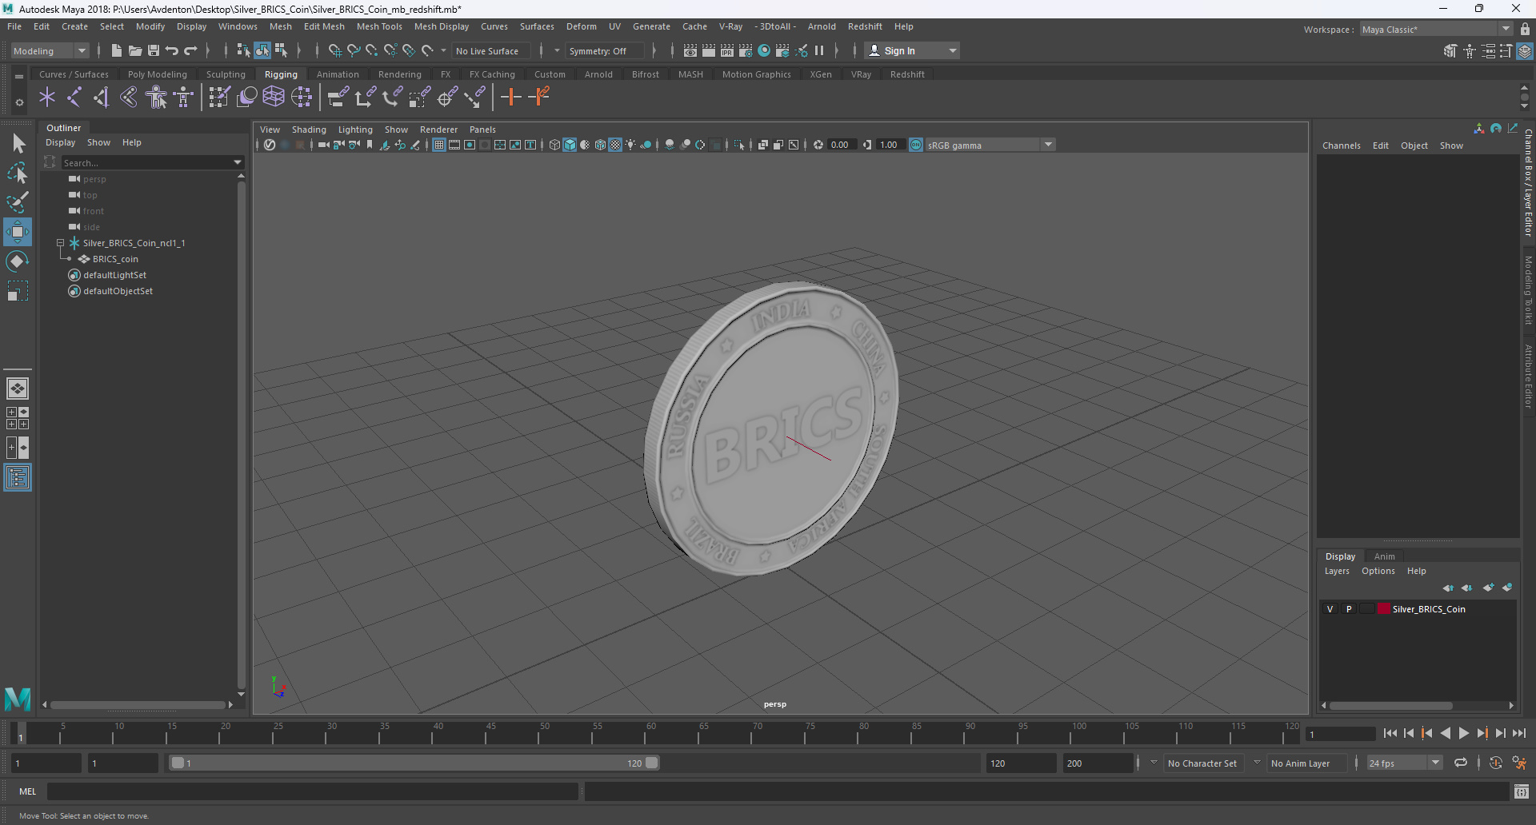Screen dimensions: 1536x825
Task: Open the No Character Set dropdown arrow
Action: click(1154, 763)
